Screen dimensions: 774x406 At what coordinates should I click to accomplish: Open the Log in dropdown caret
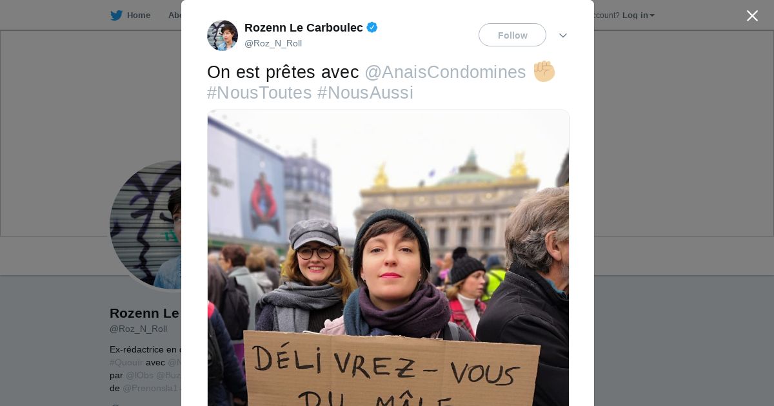tap(652, 15)
